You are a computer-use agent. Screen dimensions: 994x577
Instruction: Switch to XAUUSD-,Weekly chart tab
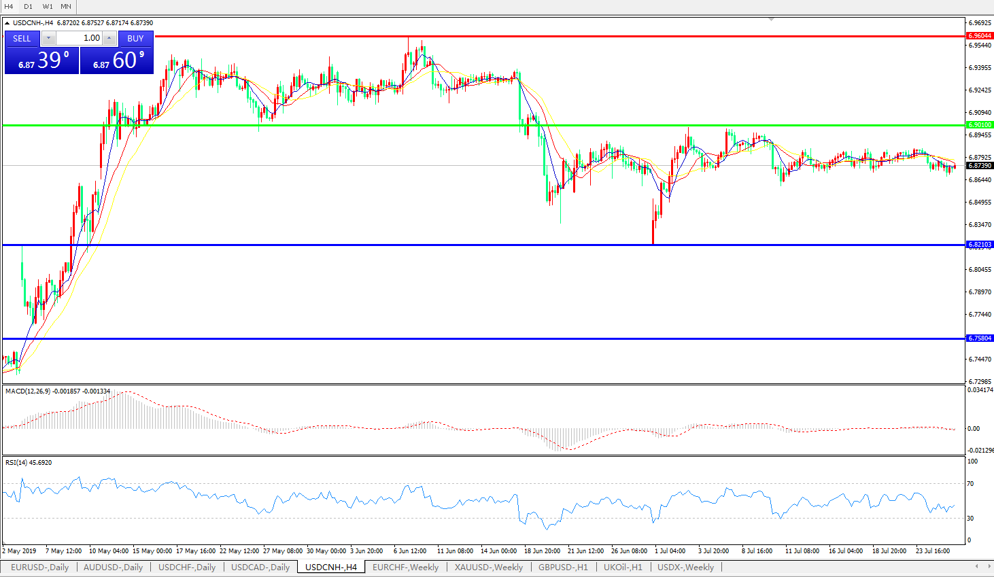click(488, 567)
